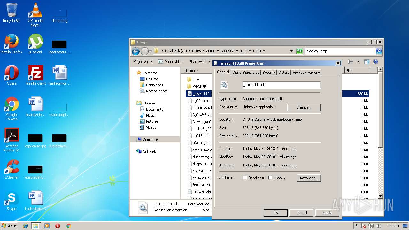This screenshot has height=230, width=409.
Task: Open Pictures library in sidebar
Action: 149,121
